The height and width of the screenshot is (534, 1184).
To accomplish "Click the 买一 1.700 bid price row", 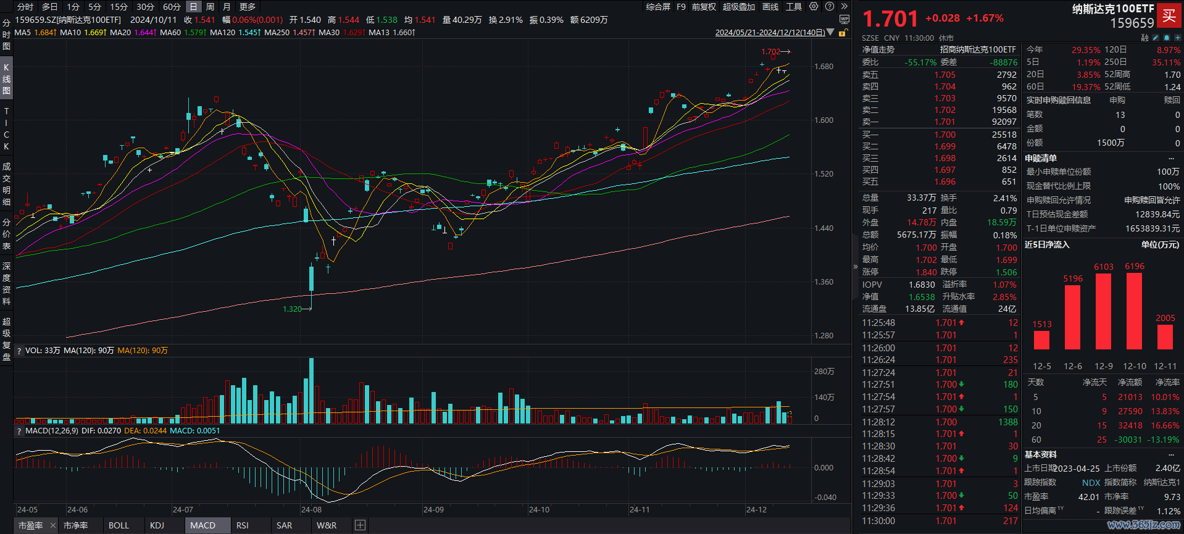I will tap(940, 135).
